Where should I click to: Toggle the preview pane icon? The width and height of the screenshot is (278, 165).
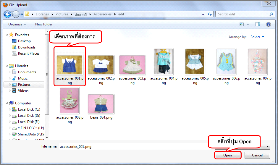[x=258, y=24]
